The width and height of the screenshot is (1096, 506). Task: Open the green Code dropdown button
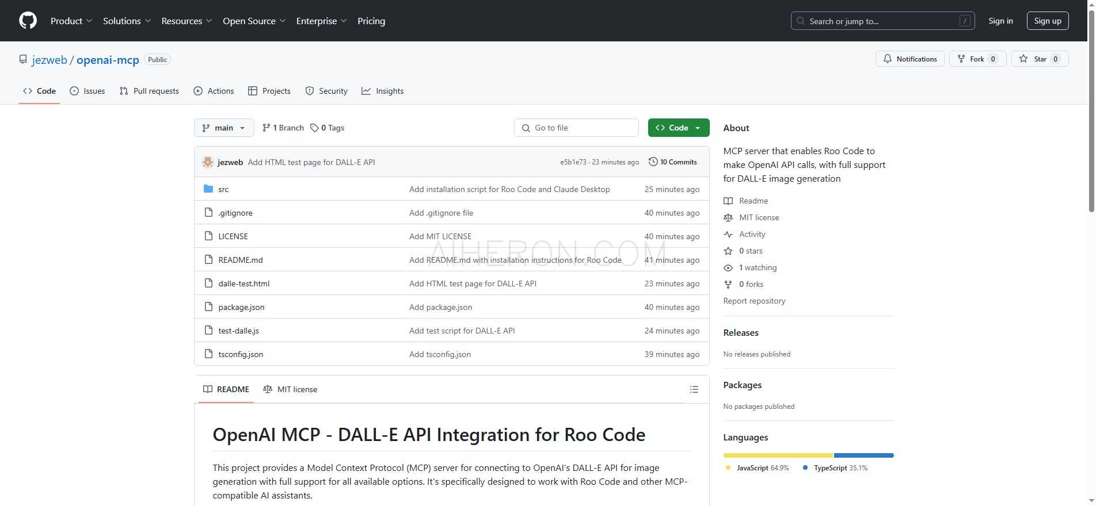679,128
